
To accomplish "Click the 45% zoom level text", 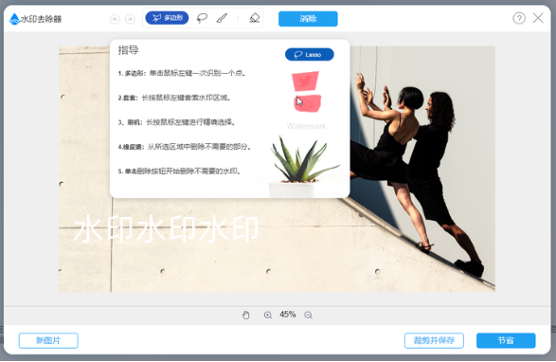I will (287, 315).
